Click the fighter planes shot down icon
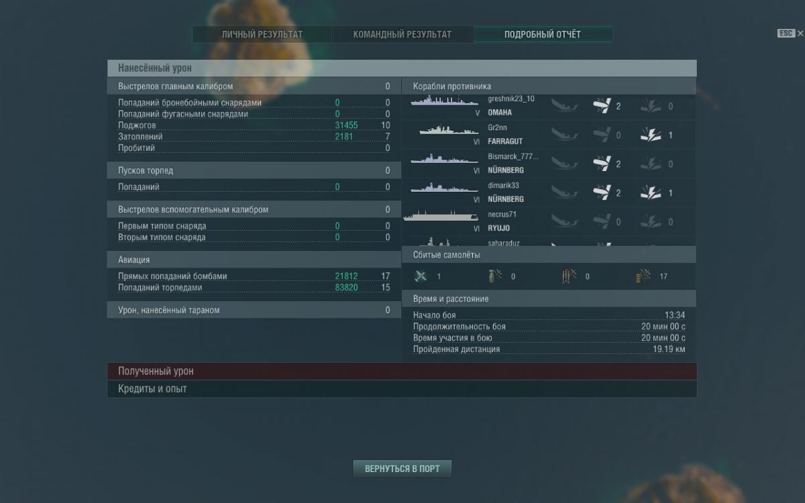 (421, 276)
